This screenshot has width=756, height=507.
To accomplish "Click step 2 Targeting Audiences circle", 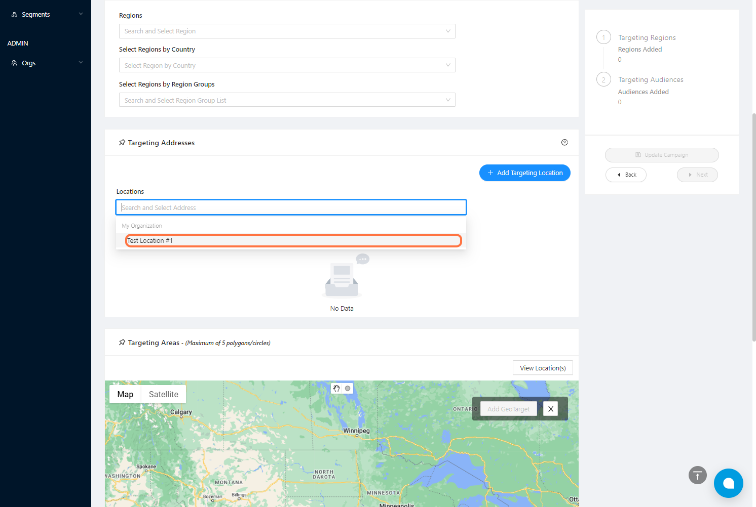I will point(603,80).
